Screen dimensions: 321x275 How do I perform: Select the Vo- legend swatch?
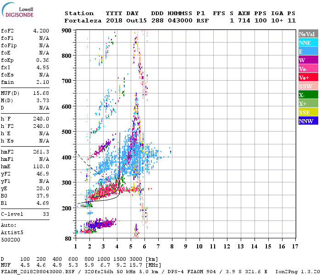pyautogui.click(x=308, y=69)
